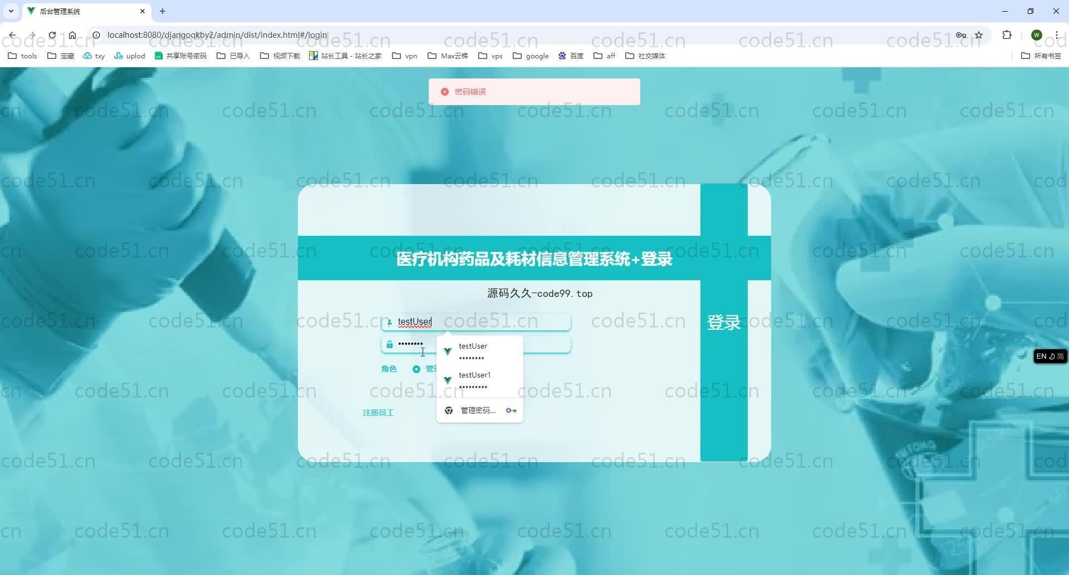
Task: Click the browser forward arrow
Action: click(32, 35)
